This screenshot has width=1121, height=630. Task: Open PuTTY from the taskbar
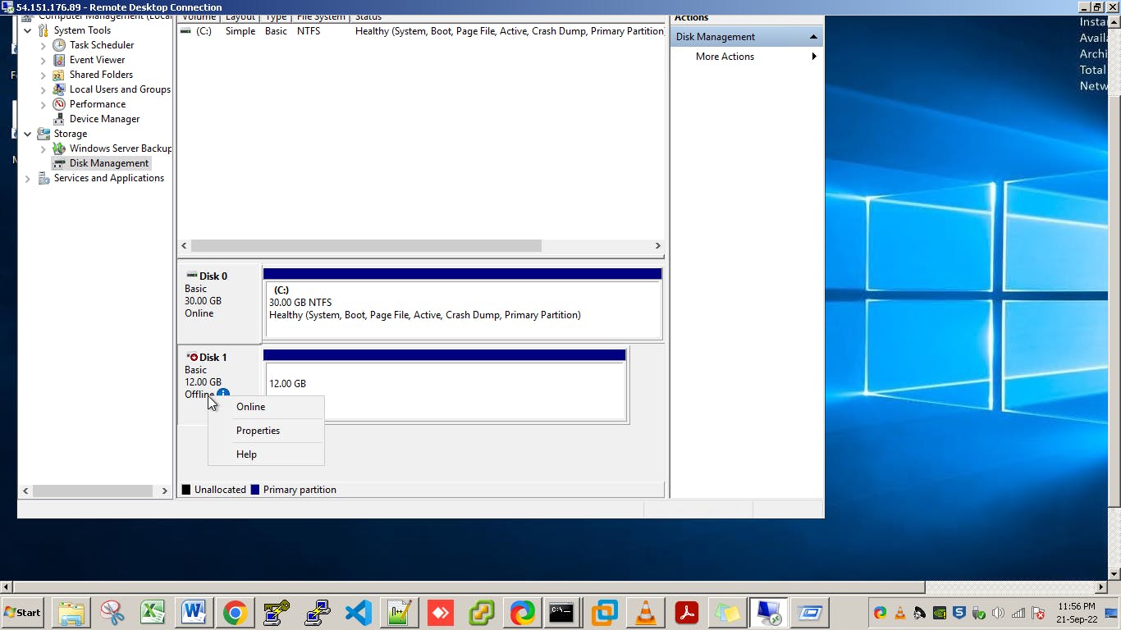[x=318, y=613]
